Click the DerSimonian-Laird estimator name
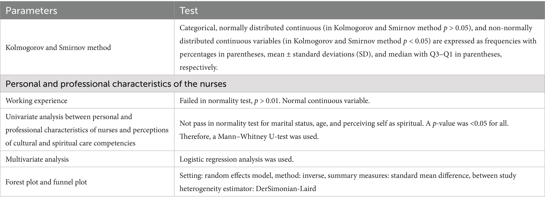 286,189
